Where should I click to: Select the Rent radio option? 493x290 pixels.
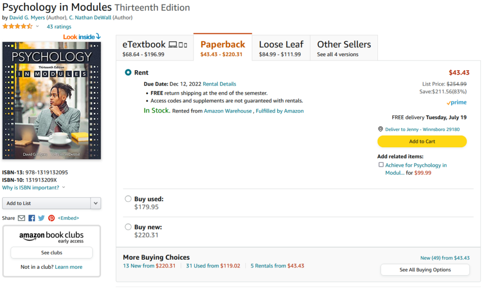pos(128,73)
